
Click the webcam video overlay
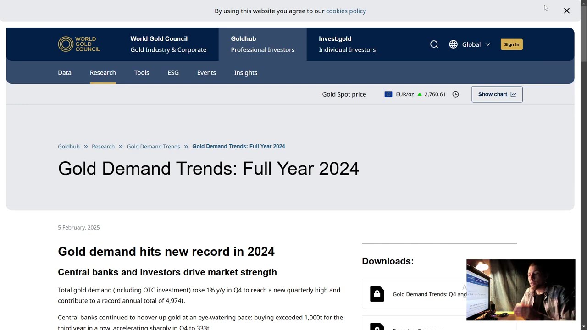pos(521,290)
